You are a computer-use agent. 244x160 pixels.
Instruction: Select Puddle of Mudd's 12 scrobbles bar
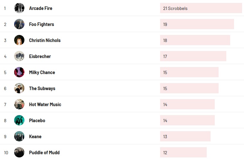[x=183, y=153]
